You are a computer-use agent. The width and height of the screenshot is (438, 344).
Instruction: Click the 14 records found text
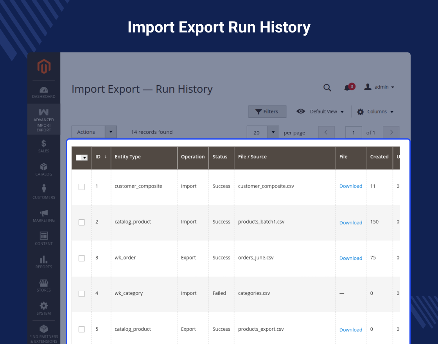152,132
